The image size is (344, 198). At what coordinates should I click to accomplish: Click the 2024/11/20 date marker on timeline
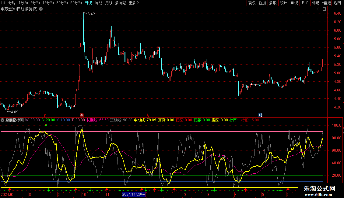point(134,194)
